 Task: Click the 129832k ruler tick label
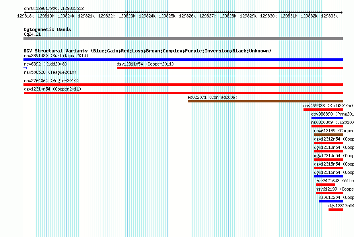click(x=309, y=16)
